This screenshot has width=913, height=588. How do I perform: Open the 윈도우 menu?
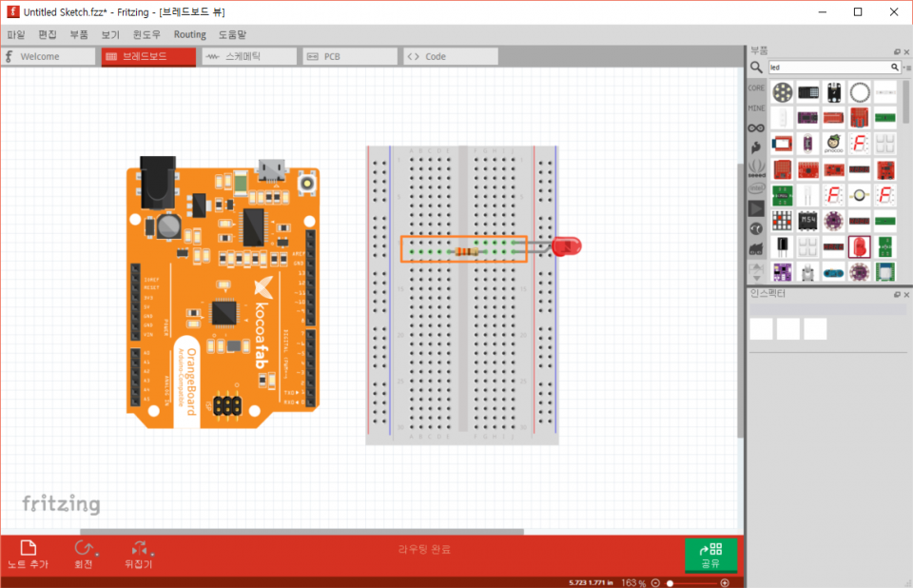coord(146,34)
